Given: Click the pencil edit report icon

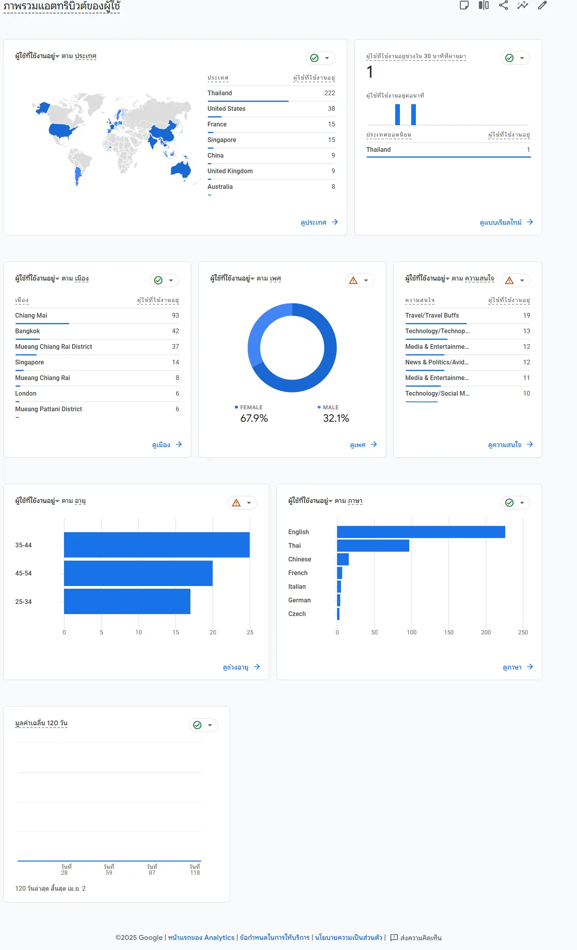Looking at the screenshot, I should (542, 5).
